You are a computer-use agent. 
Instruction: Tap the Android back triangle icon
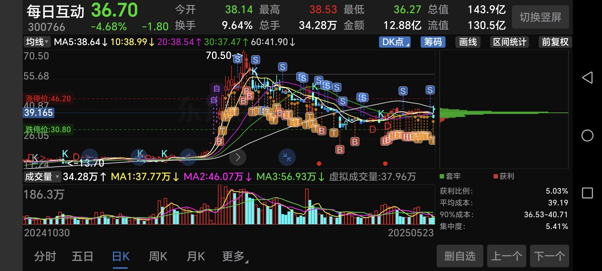[x=587, y=78]
